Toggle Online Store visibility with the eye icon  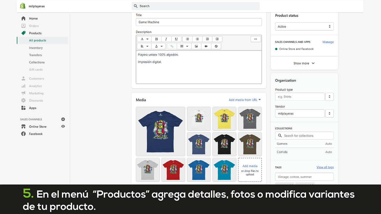(63, 126)
